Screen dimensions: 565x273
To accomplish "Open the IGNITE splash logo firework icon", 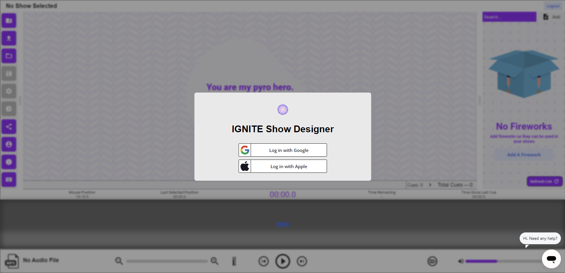I will click(x=282, y=109).
